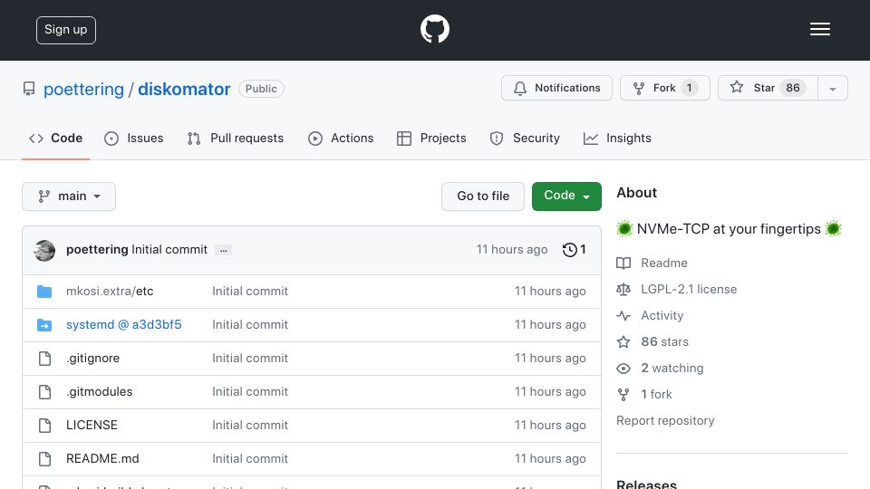This screenshot has height=489, width=870.
Task: Click the systemd submodule folder icon
Action: pyautogui.click(x=44, y=325)
